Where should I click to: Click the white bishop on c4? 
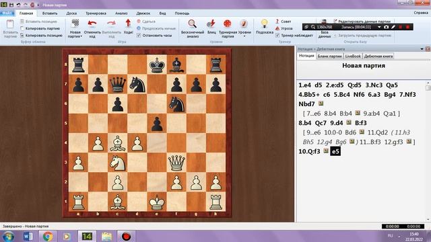(117, 143)
